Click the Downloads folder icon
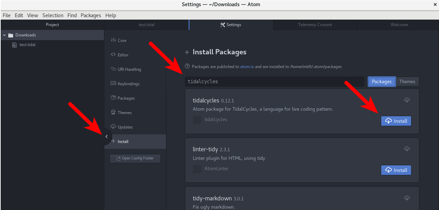Viewport: 439px width, 210px height. click(11, 35)
